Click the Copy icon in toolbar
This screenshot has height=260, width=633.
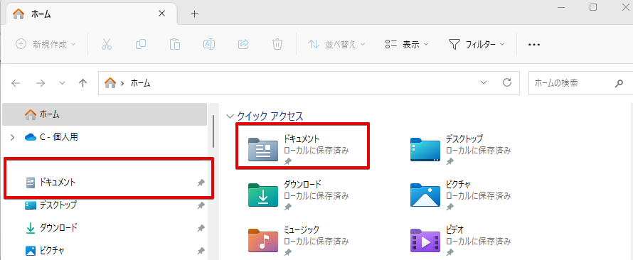pyautogui.click(x=141, y=44)
